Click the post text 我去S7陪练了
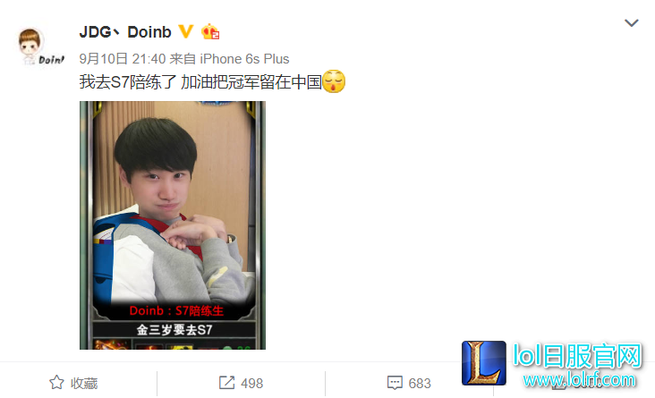Viewport: 655px width, 398px height. [128, 82]
